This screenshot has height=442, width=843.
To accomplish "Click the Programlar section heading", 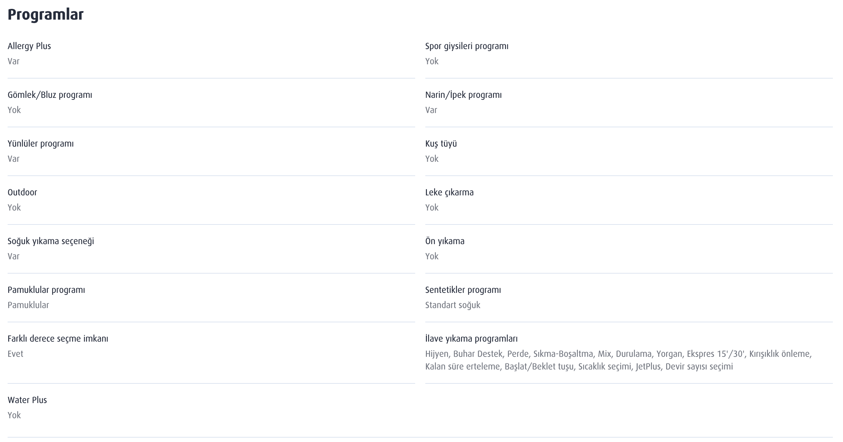I will coord(46,15).
